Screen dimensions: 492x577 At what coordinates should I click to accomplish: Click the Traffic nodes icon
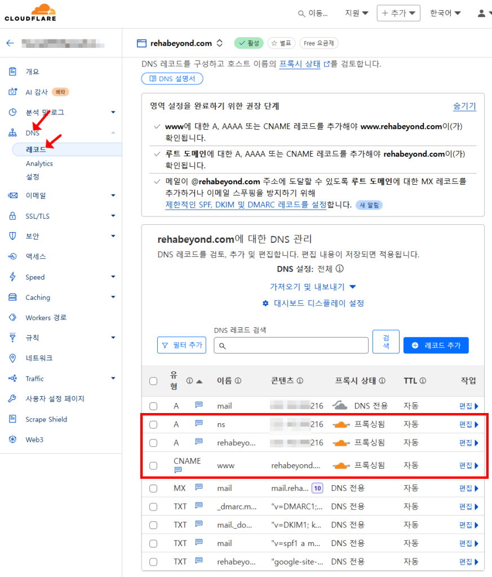coord(12,378)
